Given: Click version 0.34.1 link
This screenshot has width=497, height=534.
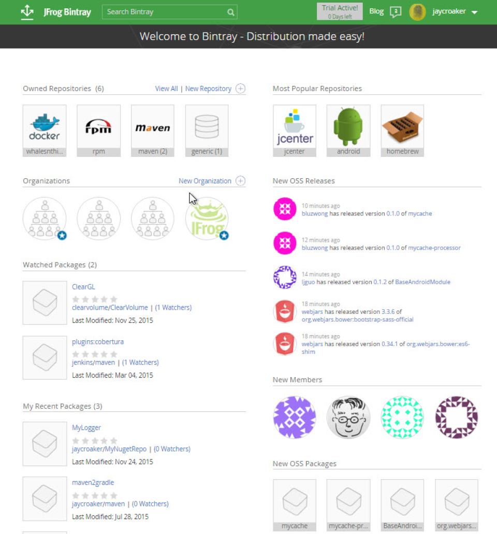Looking at the screenshot, I should tap(389, 344).
